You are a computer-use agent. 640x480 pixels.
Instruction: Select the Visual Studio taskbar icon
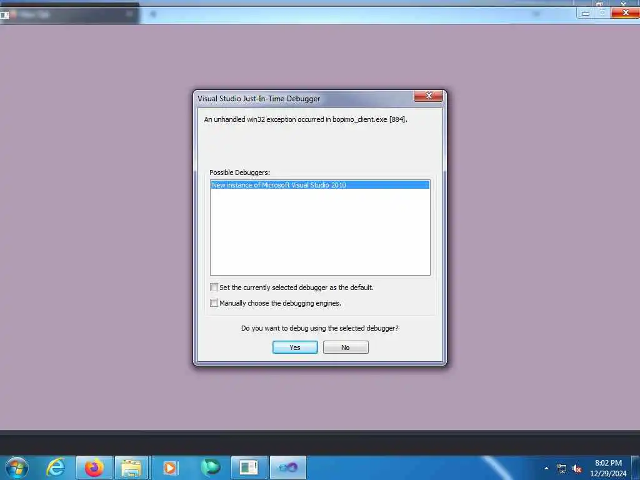point(287,467)
